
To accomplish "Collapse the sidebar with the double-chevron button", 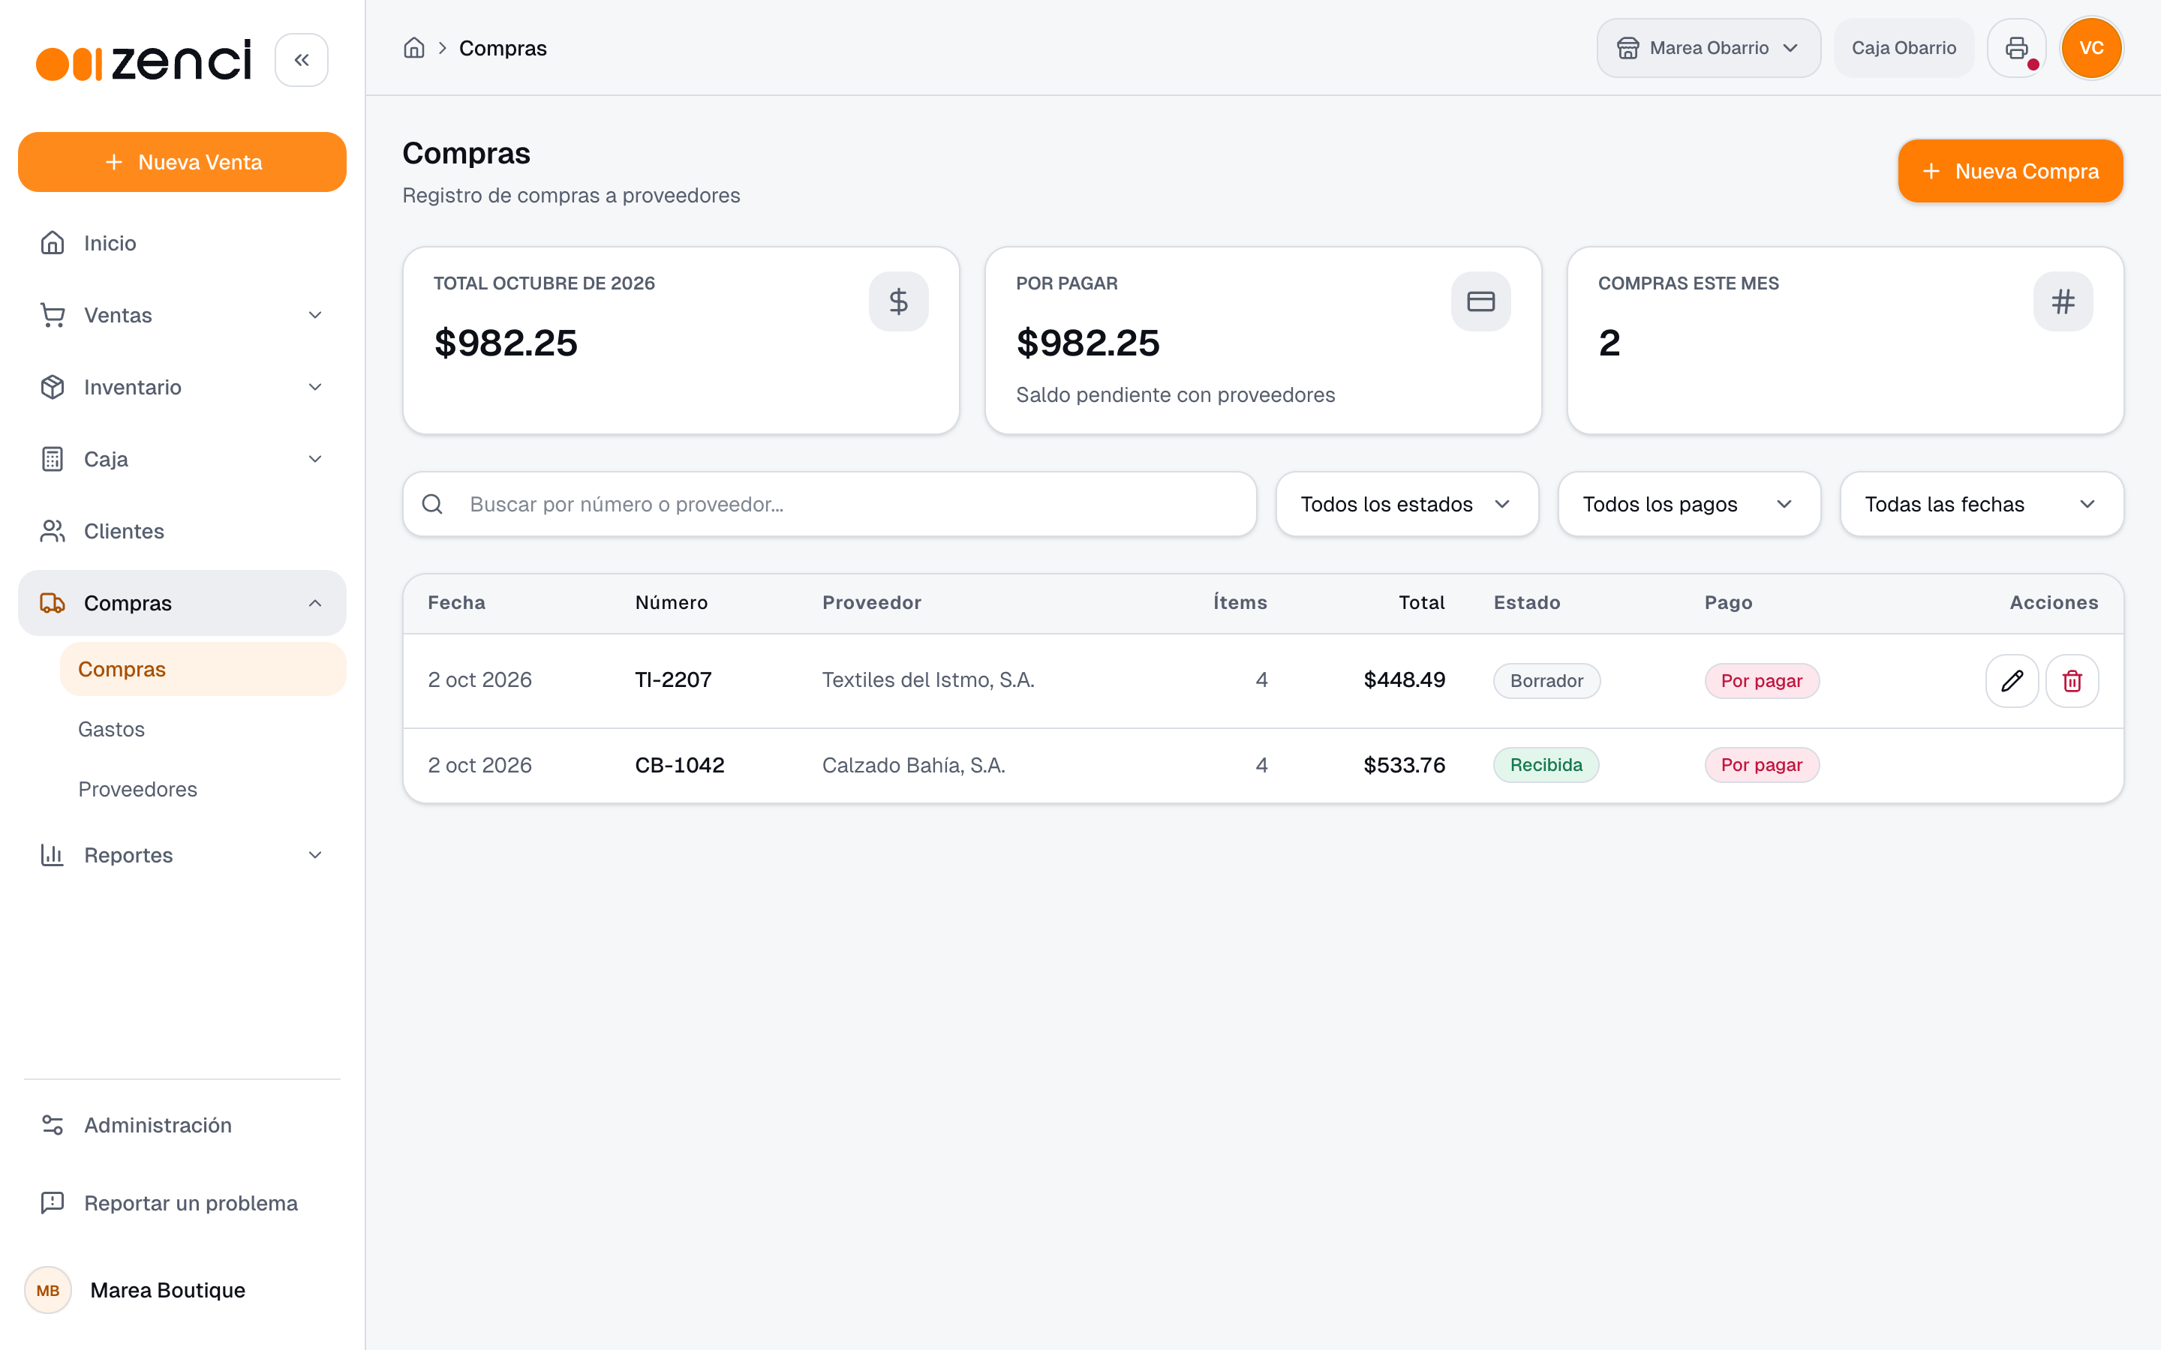I will tap(301, 60).
